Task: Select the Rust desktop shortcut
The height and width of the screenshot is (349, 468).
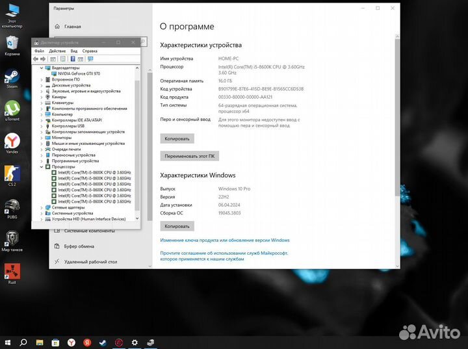Action: tap(12, 274)
